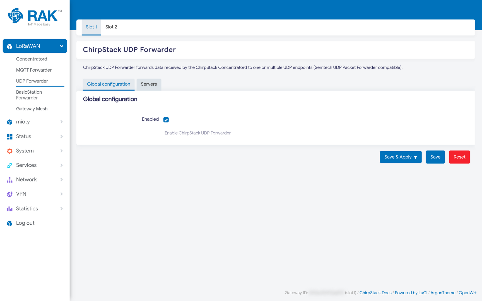Screen dimensions: 482x301
Task: Click the Enabled field label
Action: [x=150, y=119]
